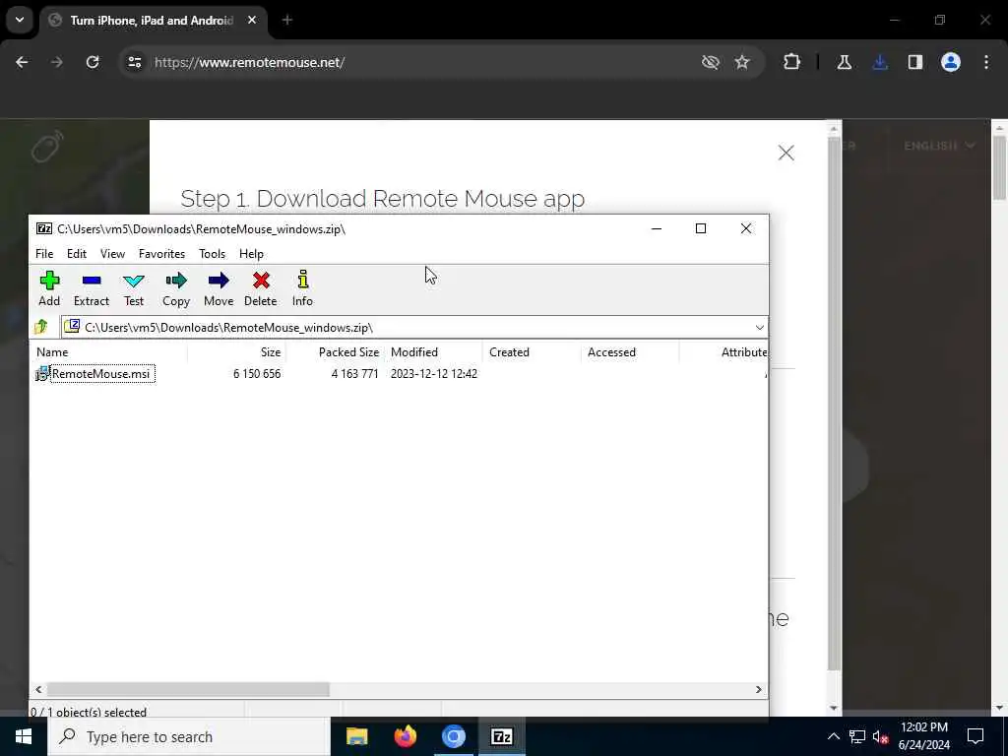The height and width of the screenshot is (756, 1008).
Task: Close the Download Remote Mouse dialog in Chrome
Action: (x=786, y=153)
